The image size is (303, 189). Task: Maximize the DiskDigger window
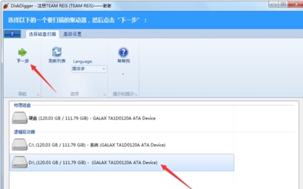(x=283, y=5)
